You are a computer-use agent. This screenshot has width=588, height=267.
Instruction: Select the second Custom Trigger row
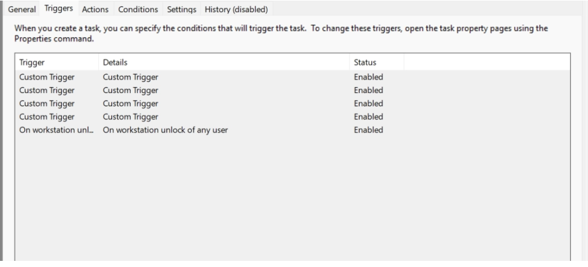click(47, 90)
